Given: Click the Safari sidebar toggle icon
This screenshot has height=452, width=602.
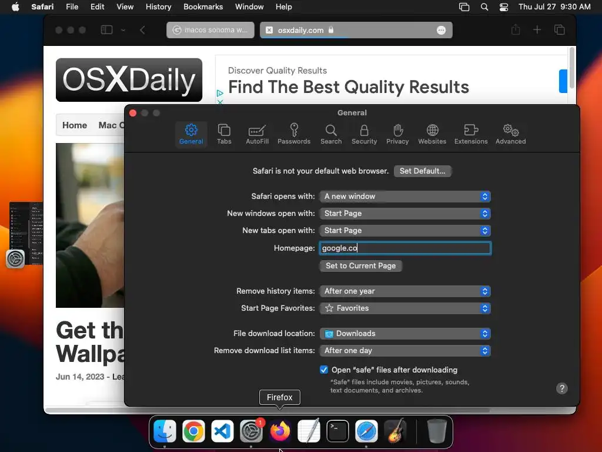Looking at the screenshot, I should click(107, 30).
